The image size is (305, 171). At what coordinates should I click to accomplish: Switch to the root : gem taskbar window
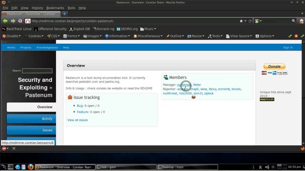pyautogui.click(x=126, y=167)
